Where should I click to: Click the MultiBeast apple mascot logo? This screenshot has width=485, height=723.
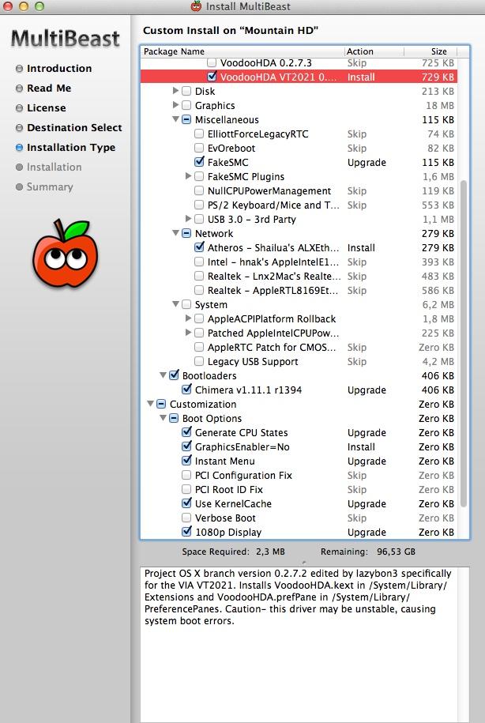click(65, 254)
